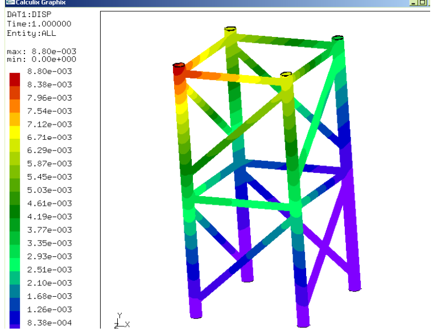This screenshot has height=332, width=433.
Task: Click the XYZ axis triad indicator
Action: click(122, 321)
